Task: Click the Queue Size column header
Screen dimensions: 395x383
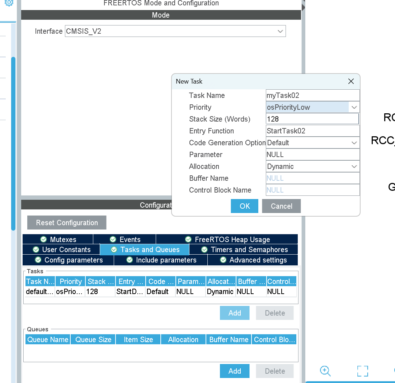Action: [93, 340]
